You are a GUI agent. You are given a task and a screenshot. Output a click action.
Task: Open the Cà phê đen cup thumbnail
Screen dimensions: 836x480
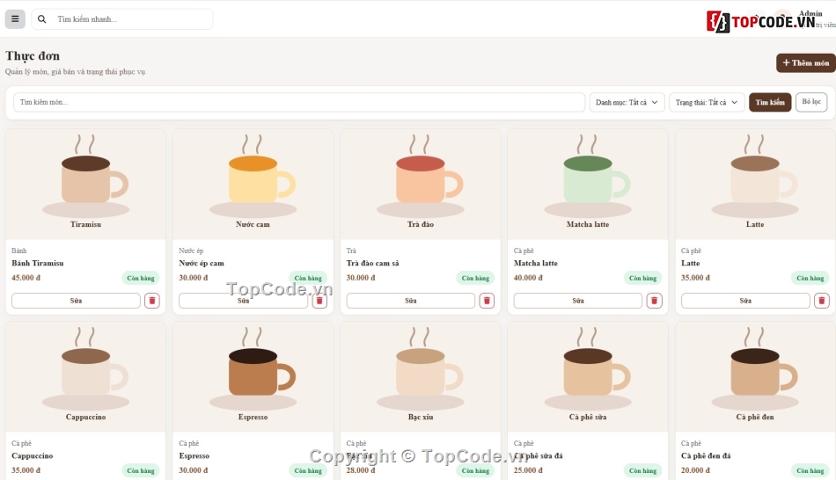(x=756, y=376)
